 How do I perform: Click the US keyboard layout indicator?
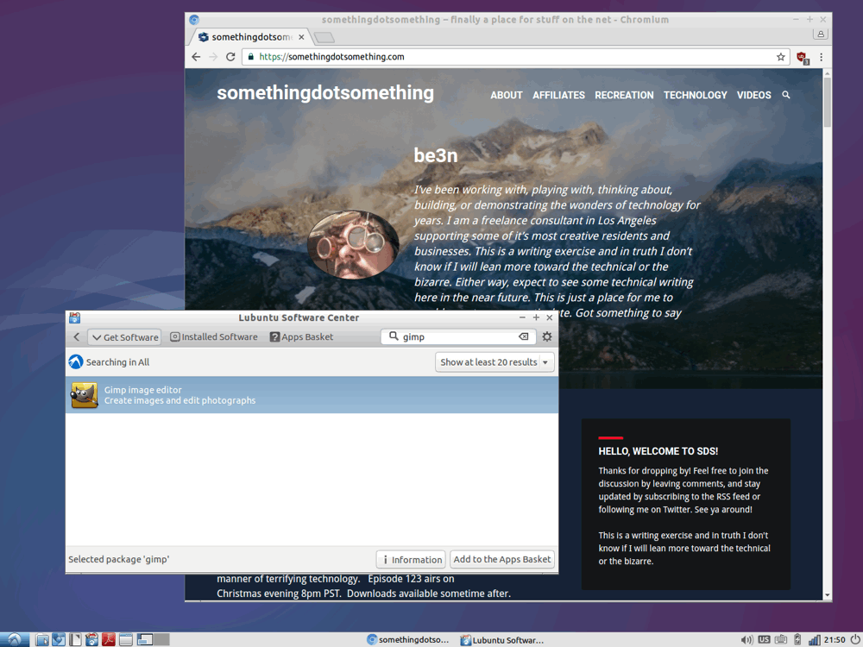click(764, 639)
